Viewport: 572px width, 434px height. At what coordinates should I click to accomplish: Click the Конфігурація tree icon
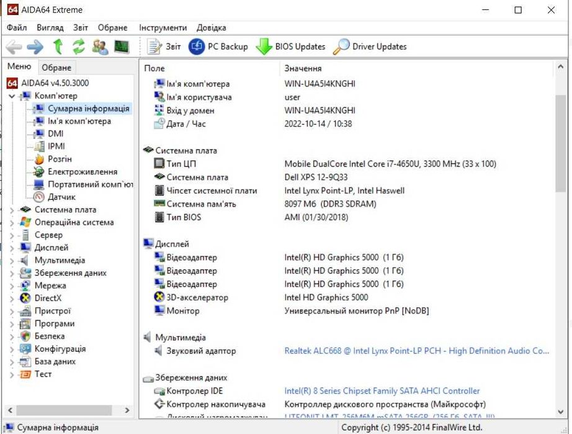click(25, 349)
